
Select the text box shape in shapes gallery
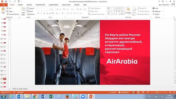109,9
